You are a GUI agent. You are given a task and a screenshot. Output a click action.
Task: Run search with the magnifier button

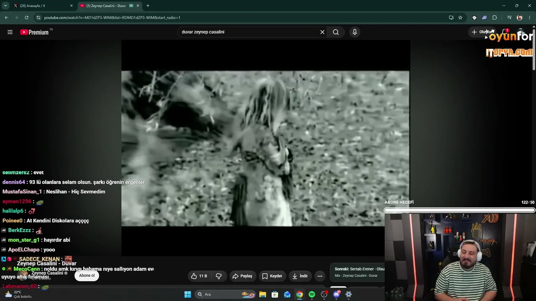[336, 32]
